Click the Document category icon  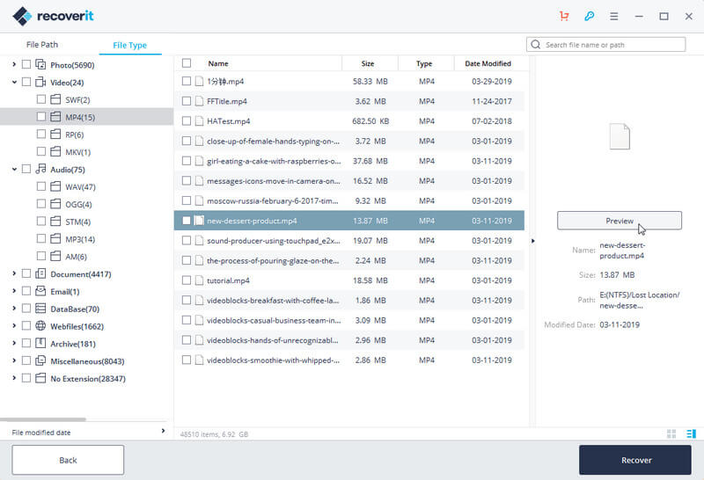(40, 273)
